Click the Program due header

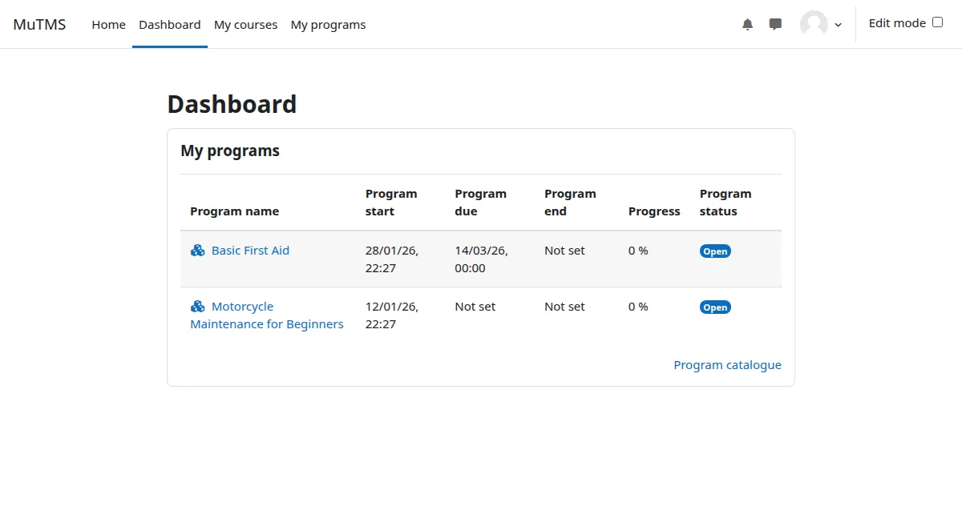pos(480,202)
